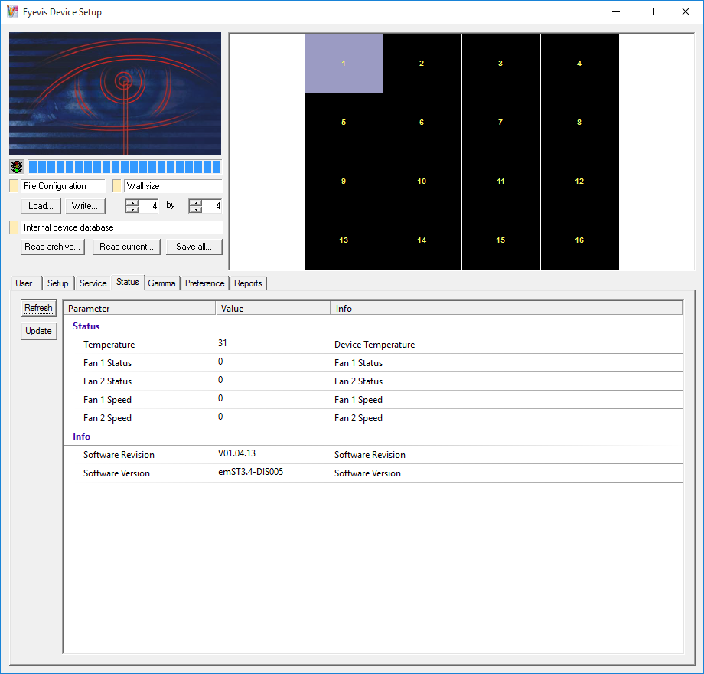Image resolution: width=704 pixels, height=674 pixels.
Task: Open the Preference tab
Action: (205, 283)
